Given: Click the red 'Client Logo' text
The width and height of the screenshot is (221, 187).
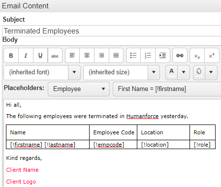Looking at the screenshot, I should 21,182.
